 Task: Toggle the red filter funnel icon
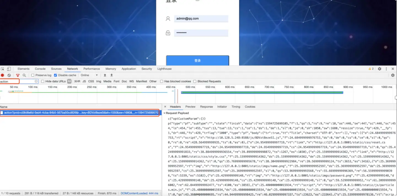[18, 75]
